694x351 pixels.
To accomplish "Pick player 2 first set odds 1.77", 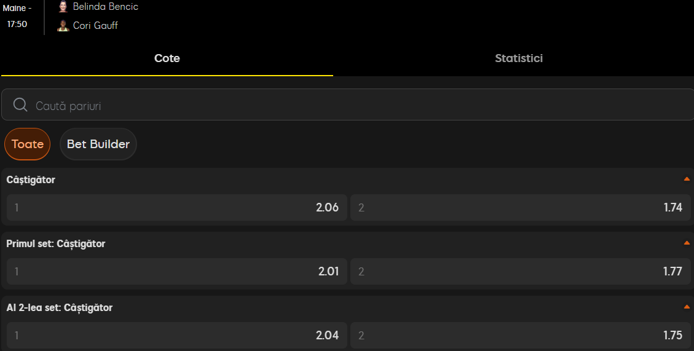I will click(521, 271).
